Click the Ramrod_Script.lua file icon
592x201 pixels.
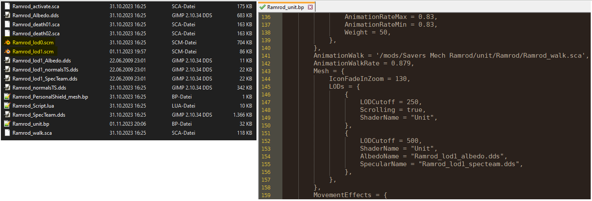click(7, 105)
